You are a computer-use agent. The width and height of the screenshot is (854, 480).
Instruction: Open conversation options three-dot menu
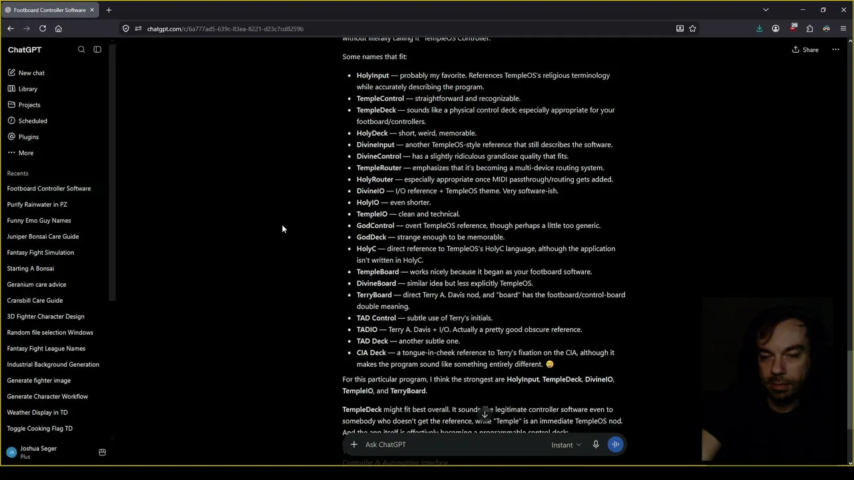pyautogui.click(x=835, y=49)
